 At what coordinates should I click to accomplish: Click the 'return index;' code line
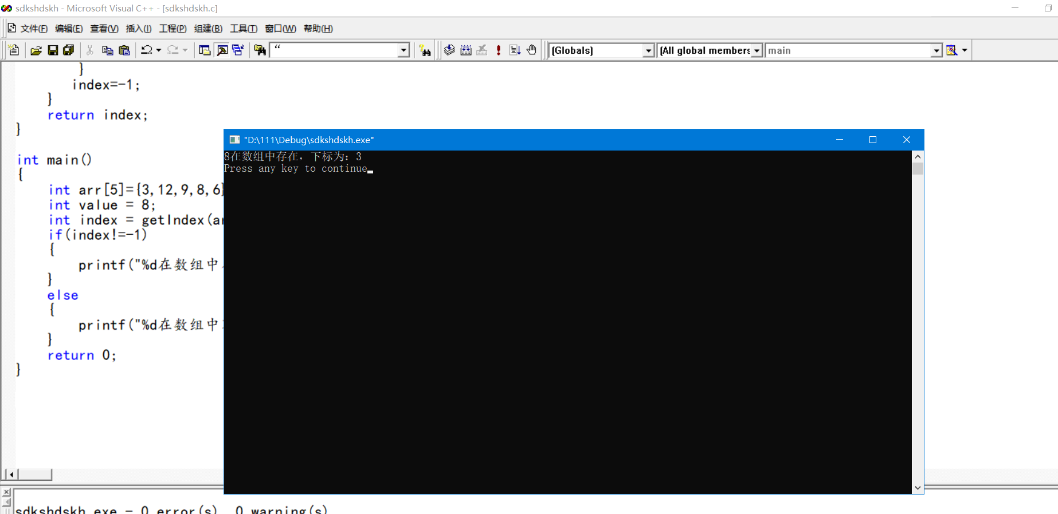[97, 115]
